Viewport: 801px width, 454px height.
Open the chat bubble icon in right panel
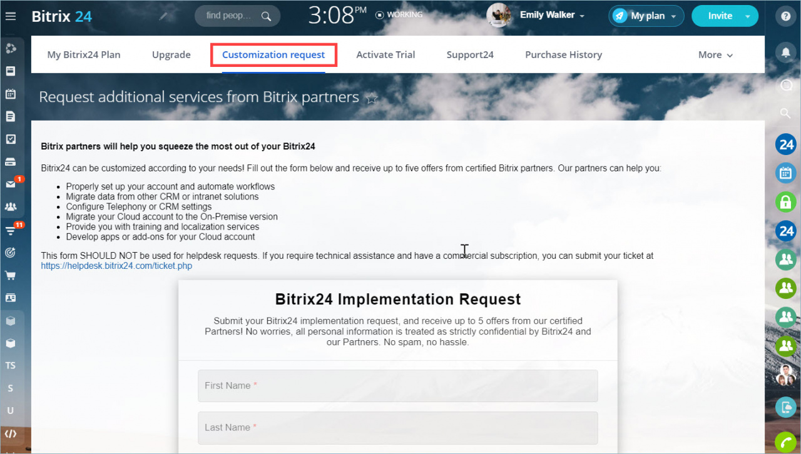coord(786,84)
